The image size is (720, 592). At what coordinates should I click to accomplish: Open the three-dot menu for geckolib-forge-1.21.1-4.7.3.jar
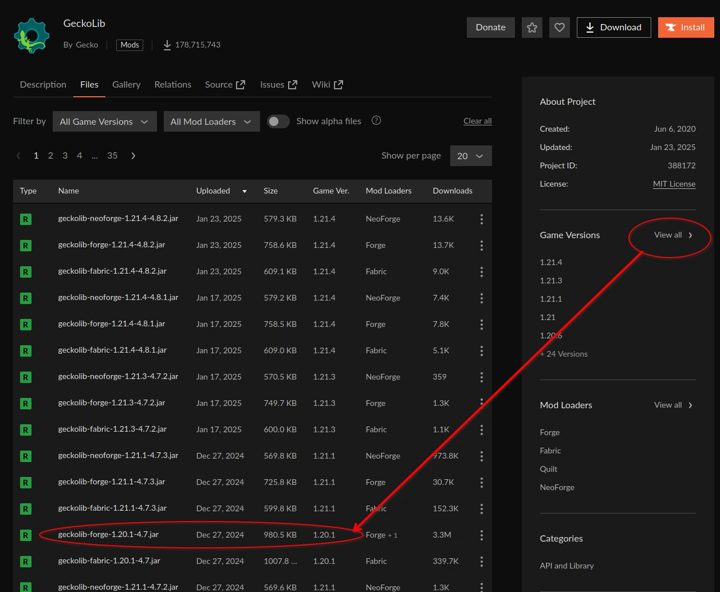(x=482, y=482)
